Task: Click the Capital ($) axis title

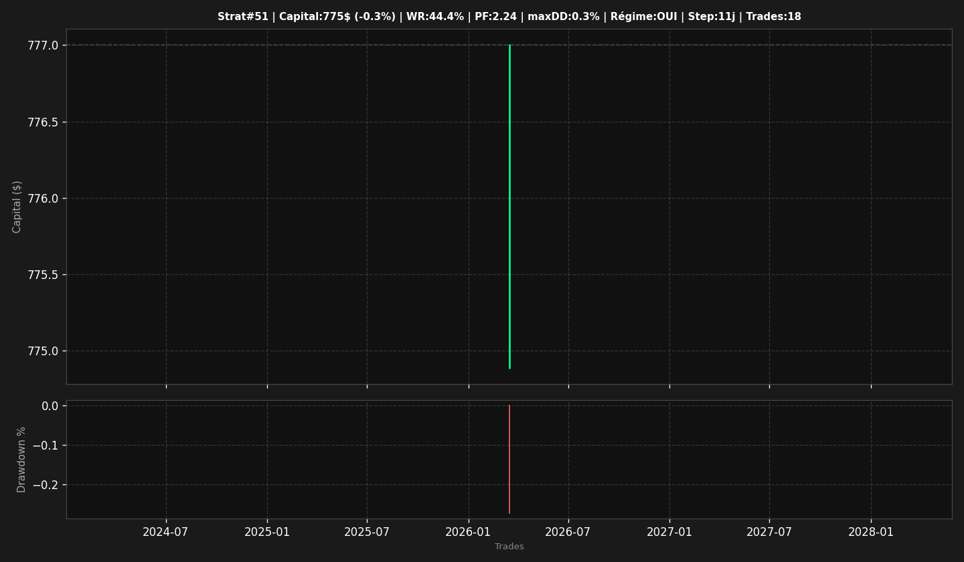Action: 17,207
